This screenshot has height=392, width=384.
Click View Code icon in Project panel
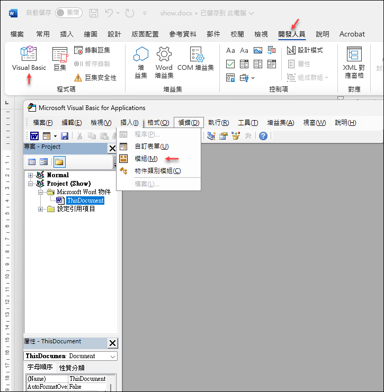click(x=32, y=162)
